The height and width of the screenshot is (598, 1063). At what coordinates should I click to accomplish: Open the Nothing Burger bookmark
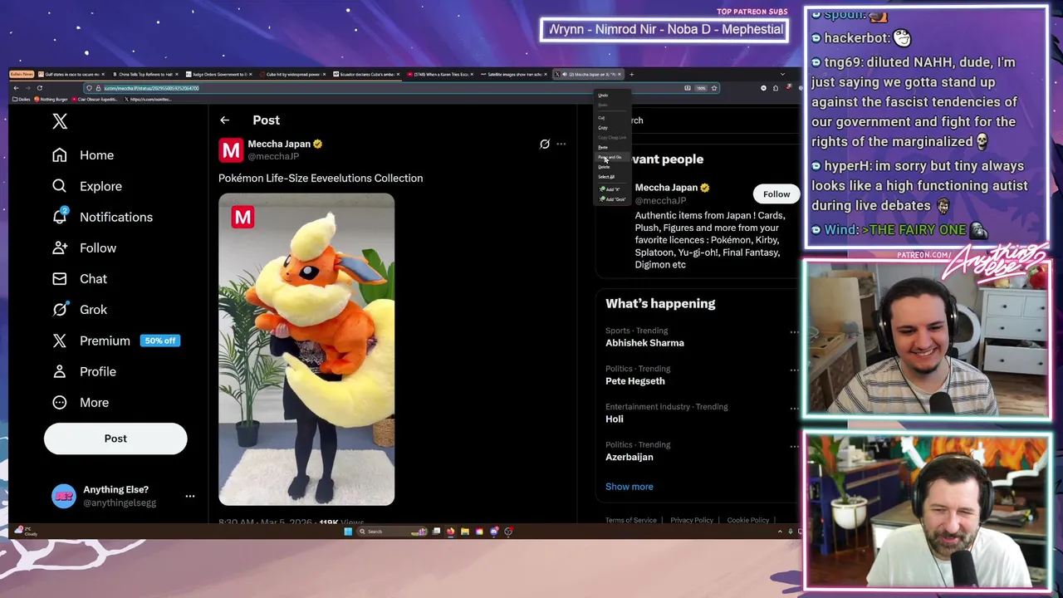pyautogui.click(x=51, y=100)
